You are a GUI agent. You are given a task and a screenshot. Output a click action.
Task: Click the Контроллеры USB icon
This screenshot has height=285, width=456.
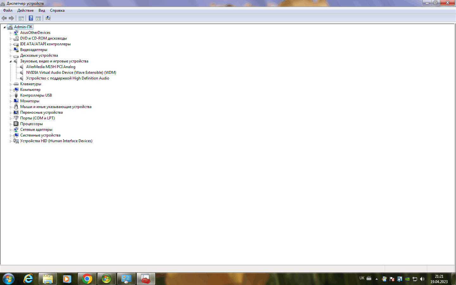[x=16, y=95]
